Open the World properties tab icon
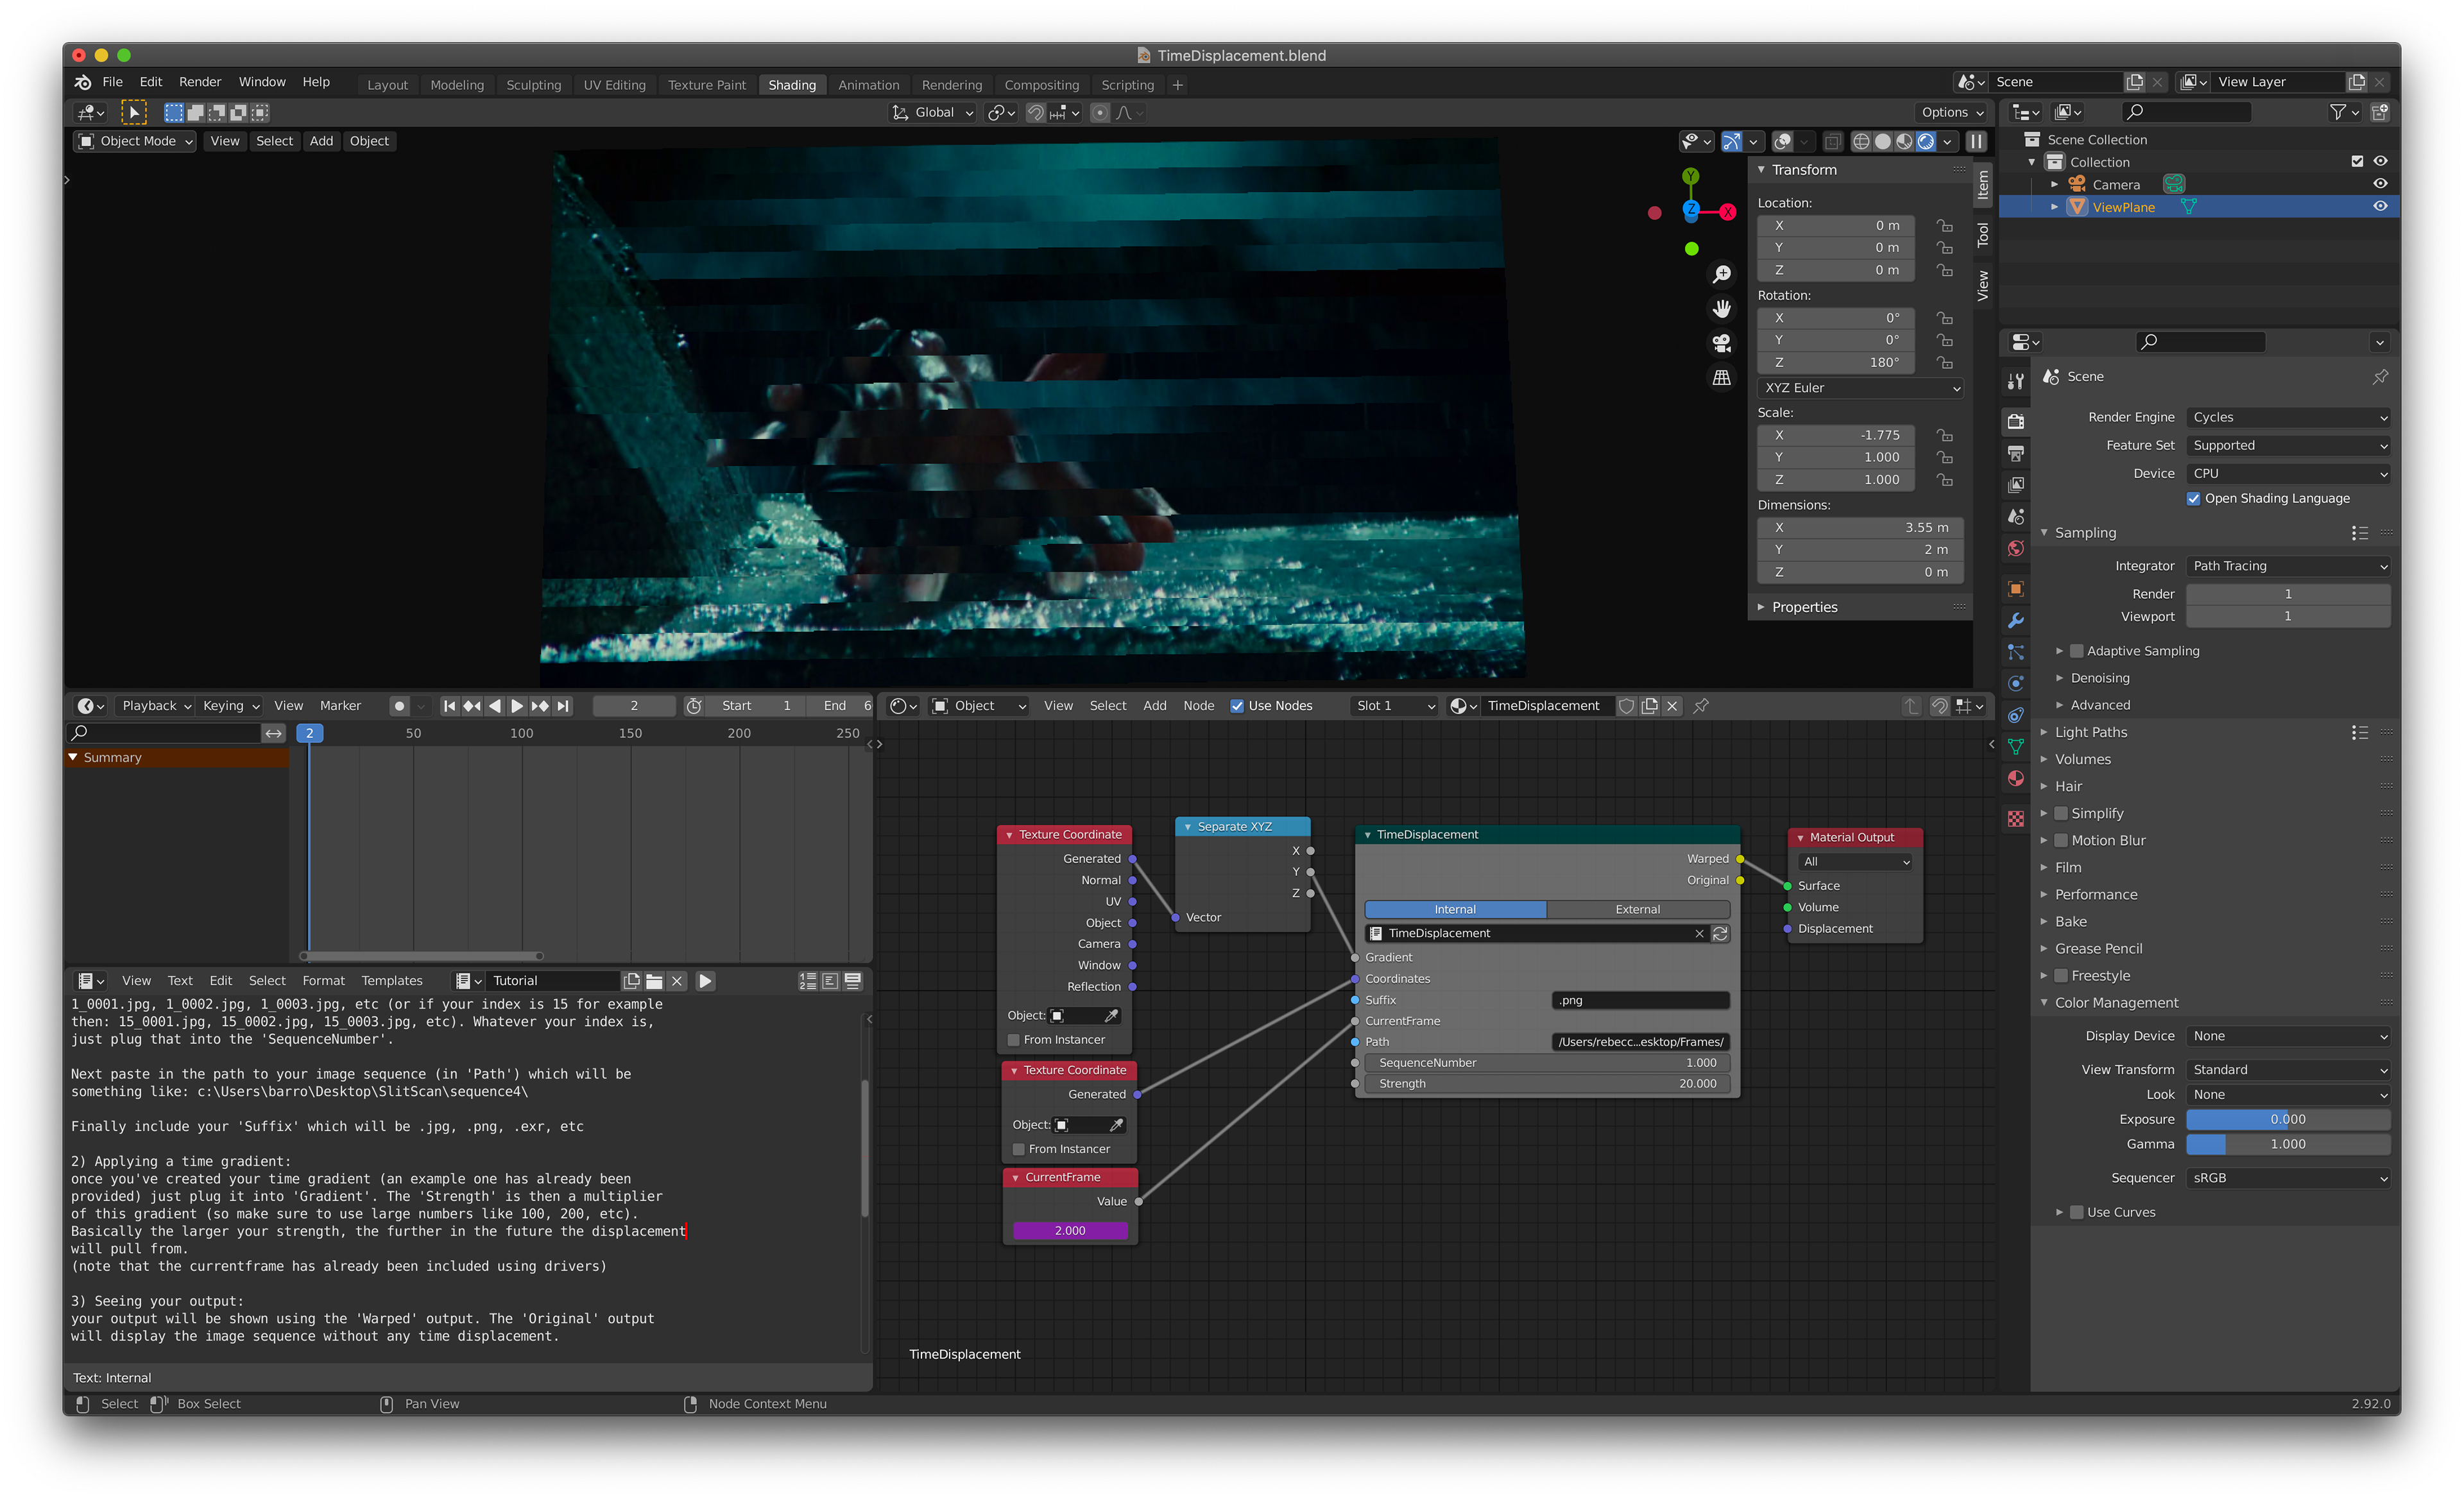The height and width of the screenshot is (1499, 2464). (2015, 548)
